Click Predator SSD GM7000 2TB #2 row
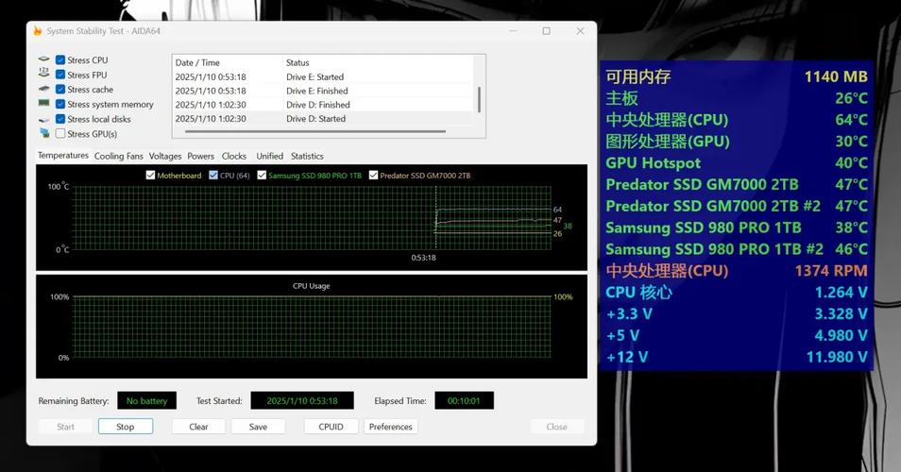The height and width of the screenshot is (472, 901). click(736, 206)
